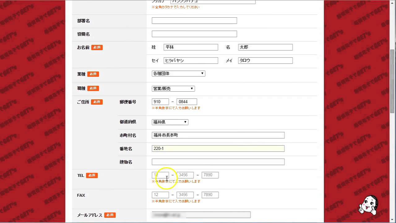The width and height of the screenshot is (396, 223).
Task: Click the 姓 field containing 平林
Action: 191,47
